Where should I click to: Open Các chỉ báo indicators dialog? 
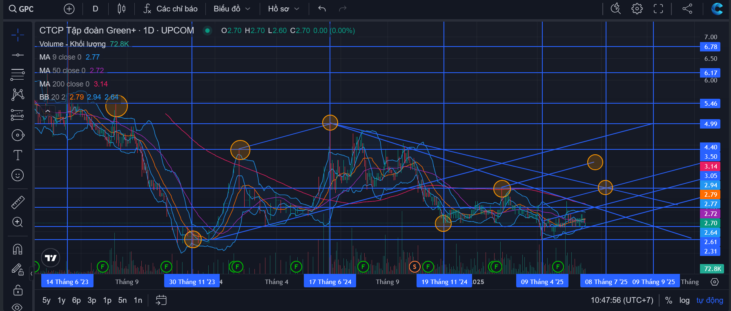click(170, 9)
